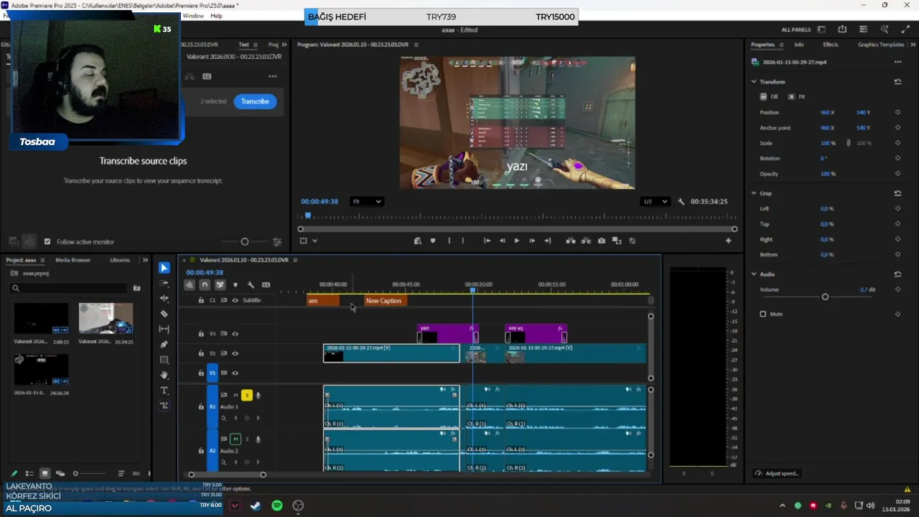Viewport: 919px width, 517px height.
Task: Click the timeline caption track options icon
Action: (266, 285)
